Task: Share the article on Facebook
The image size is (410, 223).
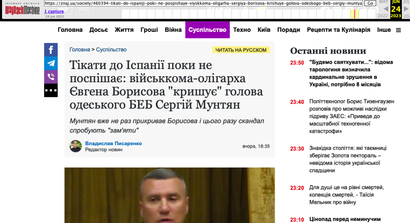Action: 51,50
